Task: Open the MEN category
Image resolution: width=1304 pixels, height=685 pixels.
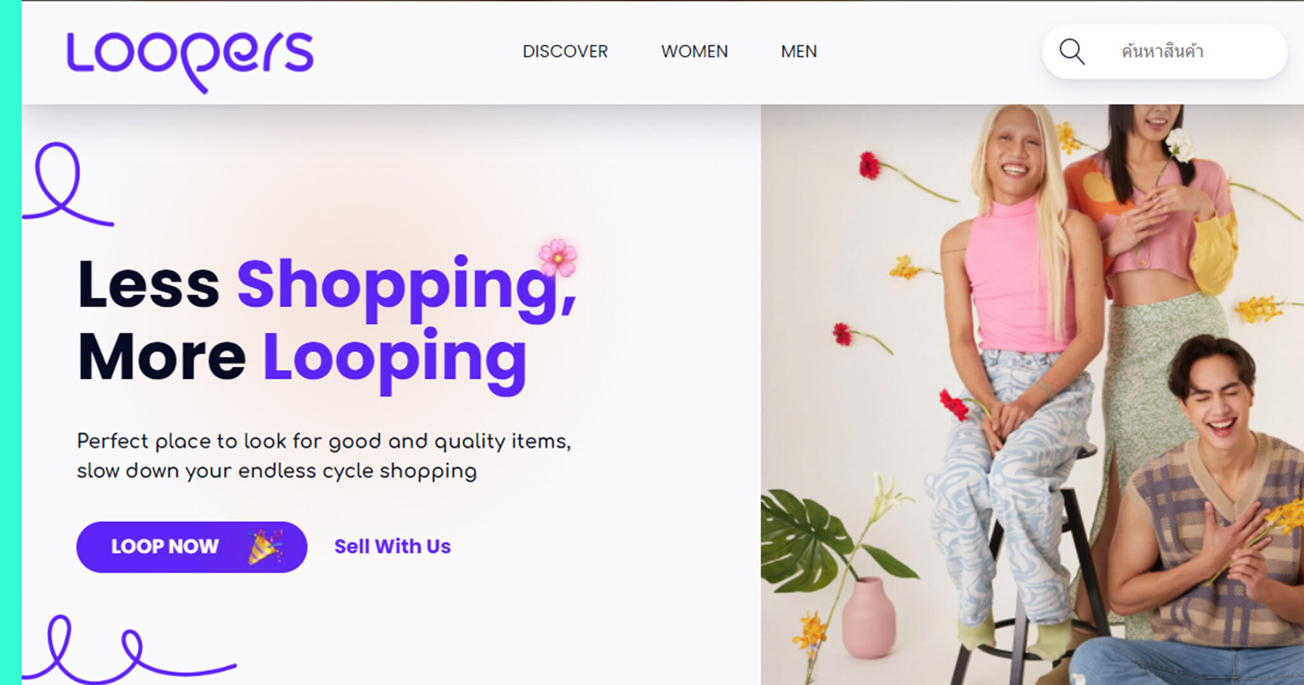Action: coord(798,52)
